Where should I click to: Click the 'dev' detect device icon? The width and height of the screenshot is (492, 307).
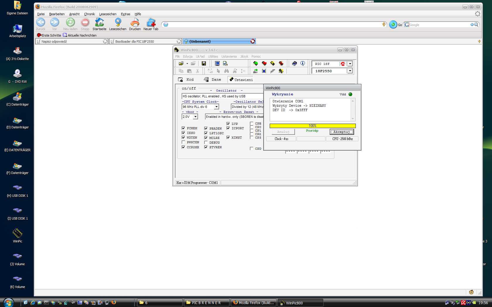click(x=256, y=71)
